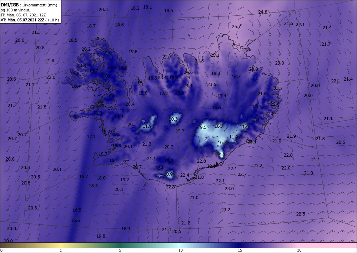The width and height of the screenshot is (357, 253).
Task: Select the 10.7 value on the glacier
Action: (x=219, y=126)
